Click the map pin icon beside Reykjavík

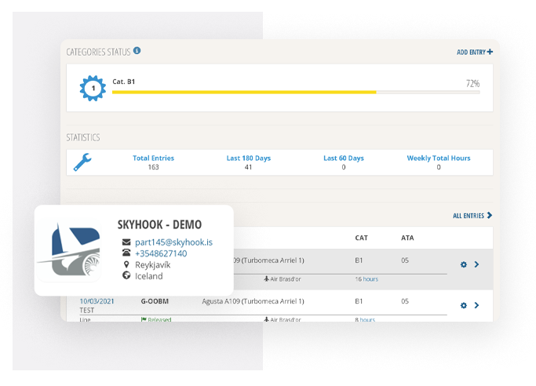126,265
